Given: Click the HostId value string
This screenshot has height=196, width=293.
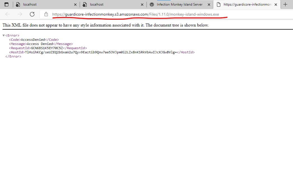Looking at the screenshot, I should point(101,52).
